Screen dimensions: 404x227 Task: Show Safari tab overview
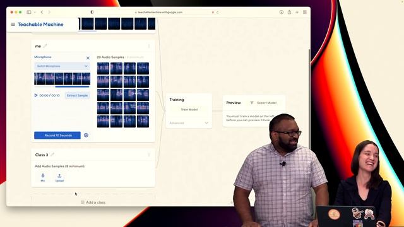click(305, 12)
